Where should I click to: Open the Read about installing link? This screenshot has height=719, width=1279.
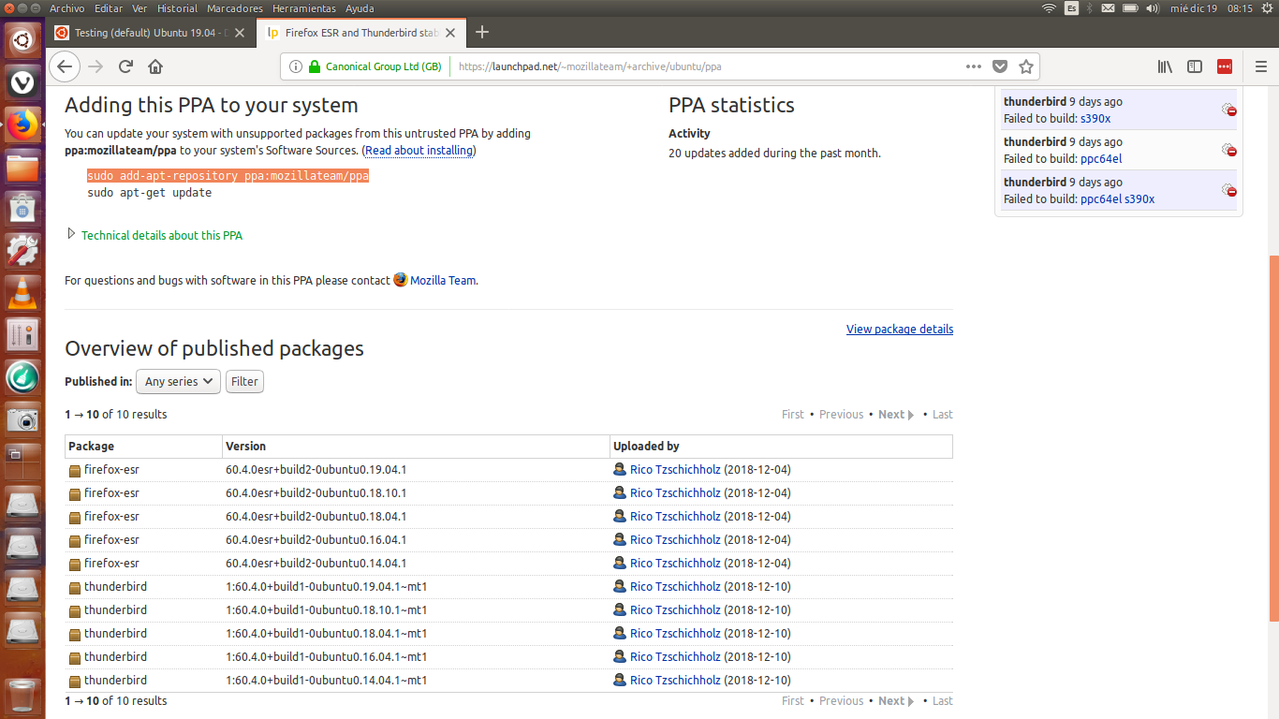pyautogui.click(x=419, y=151)
